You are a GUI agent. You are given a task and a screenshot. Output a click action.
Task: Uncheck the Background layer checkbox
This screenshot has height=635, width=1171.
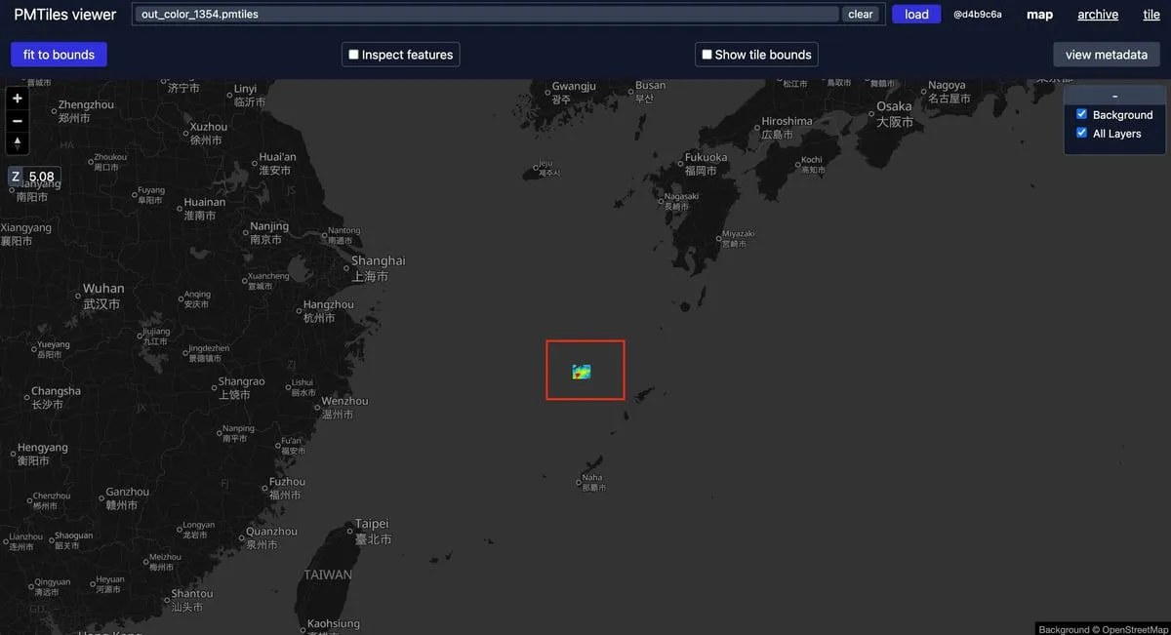pyautogui.click(x=1081, y=114)
